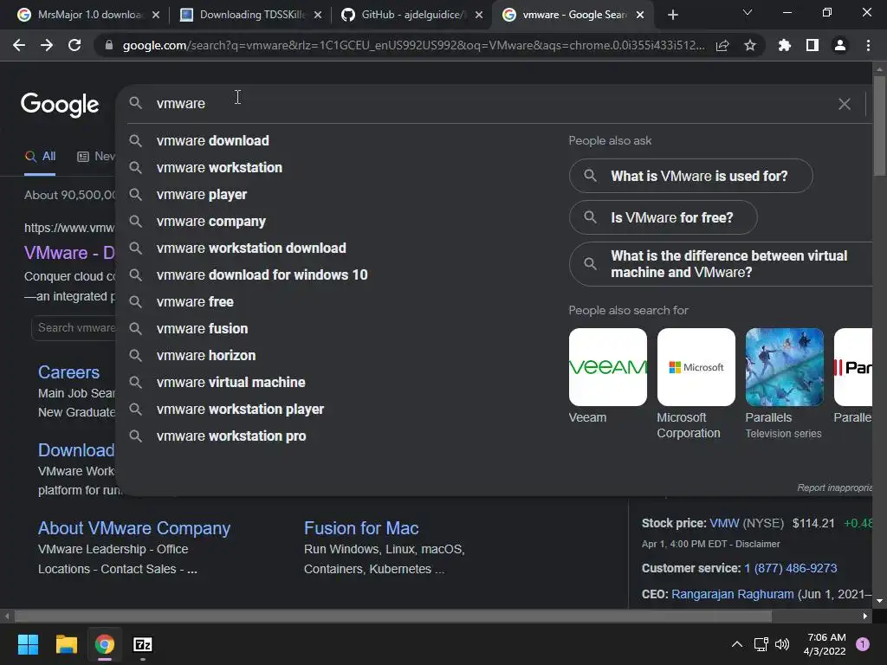
Task: Switch to the All results tab
Action: (40, 157)
